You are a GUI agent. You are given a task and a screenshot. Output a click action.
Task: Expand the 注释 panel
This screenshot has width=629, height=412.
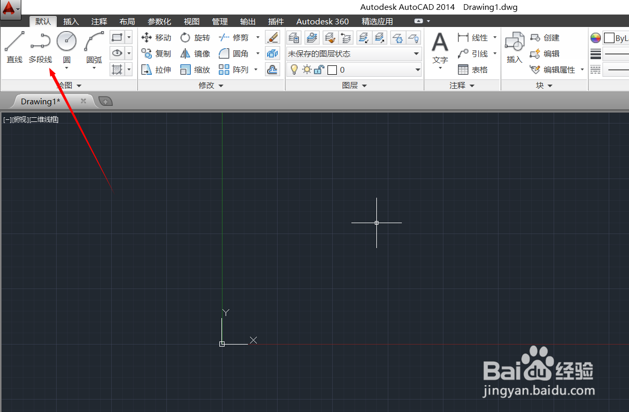tap(462, 86)
